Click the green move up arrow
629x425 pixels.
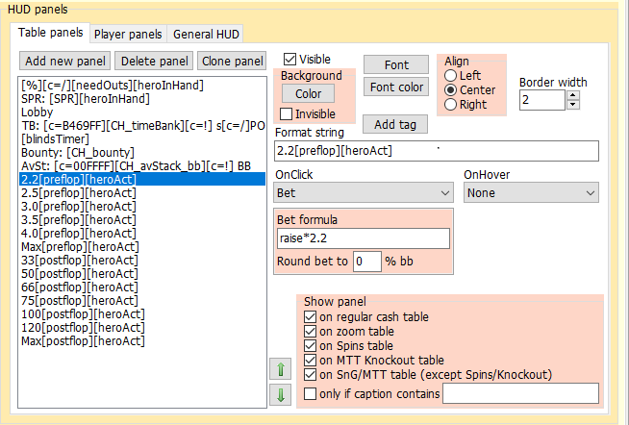[280, 368]
